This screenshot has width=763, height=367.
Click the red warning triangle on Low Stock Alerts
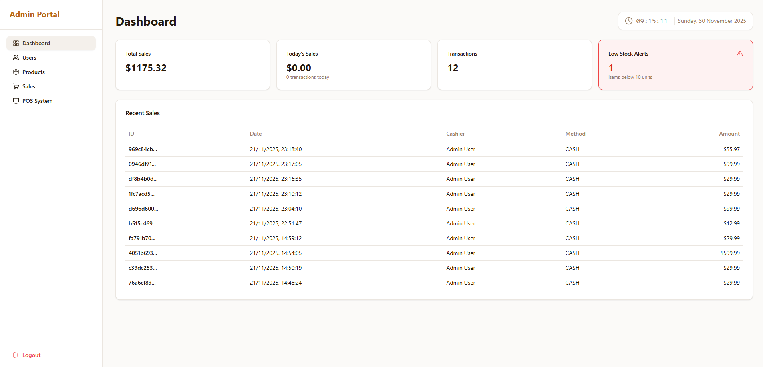click(x=739, y=54)
